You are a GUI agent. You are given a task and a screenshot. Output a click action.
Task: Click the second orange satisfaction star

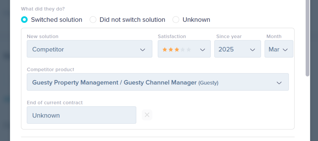point(170,50)
